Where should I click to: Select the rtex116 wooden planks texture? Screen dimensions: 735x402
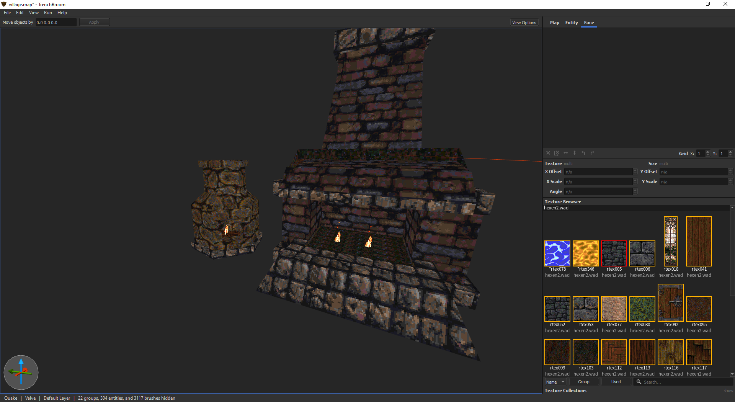click(x=671, y=352)
